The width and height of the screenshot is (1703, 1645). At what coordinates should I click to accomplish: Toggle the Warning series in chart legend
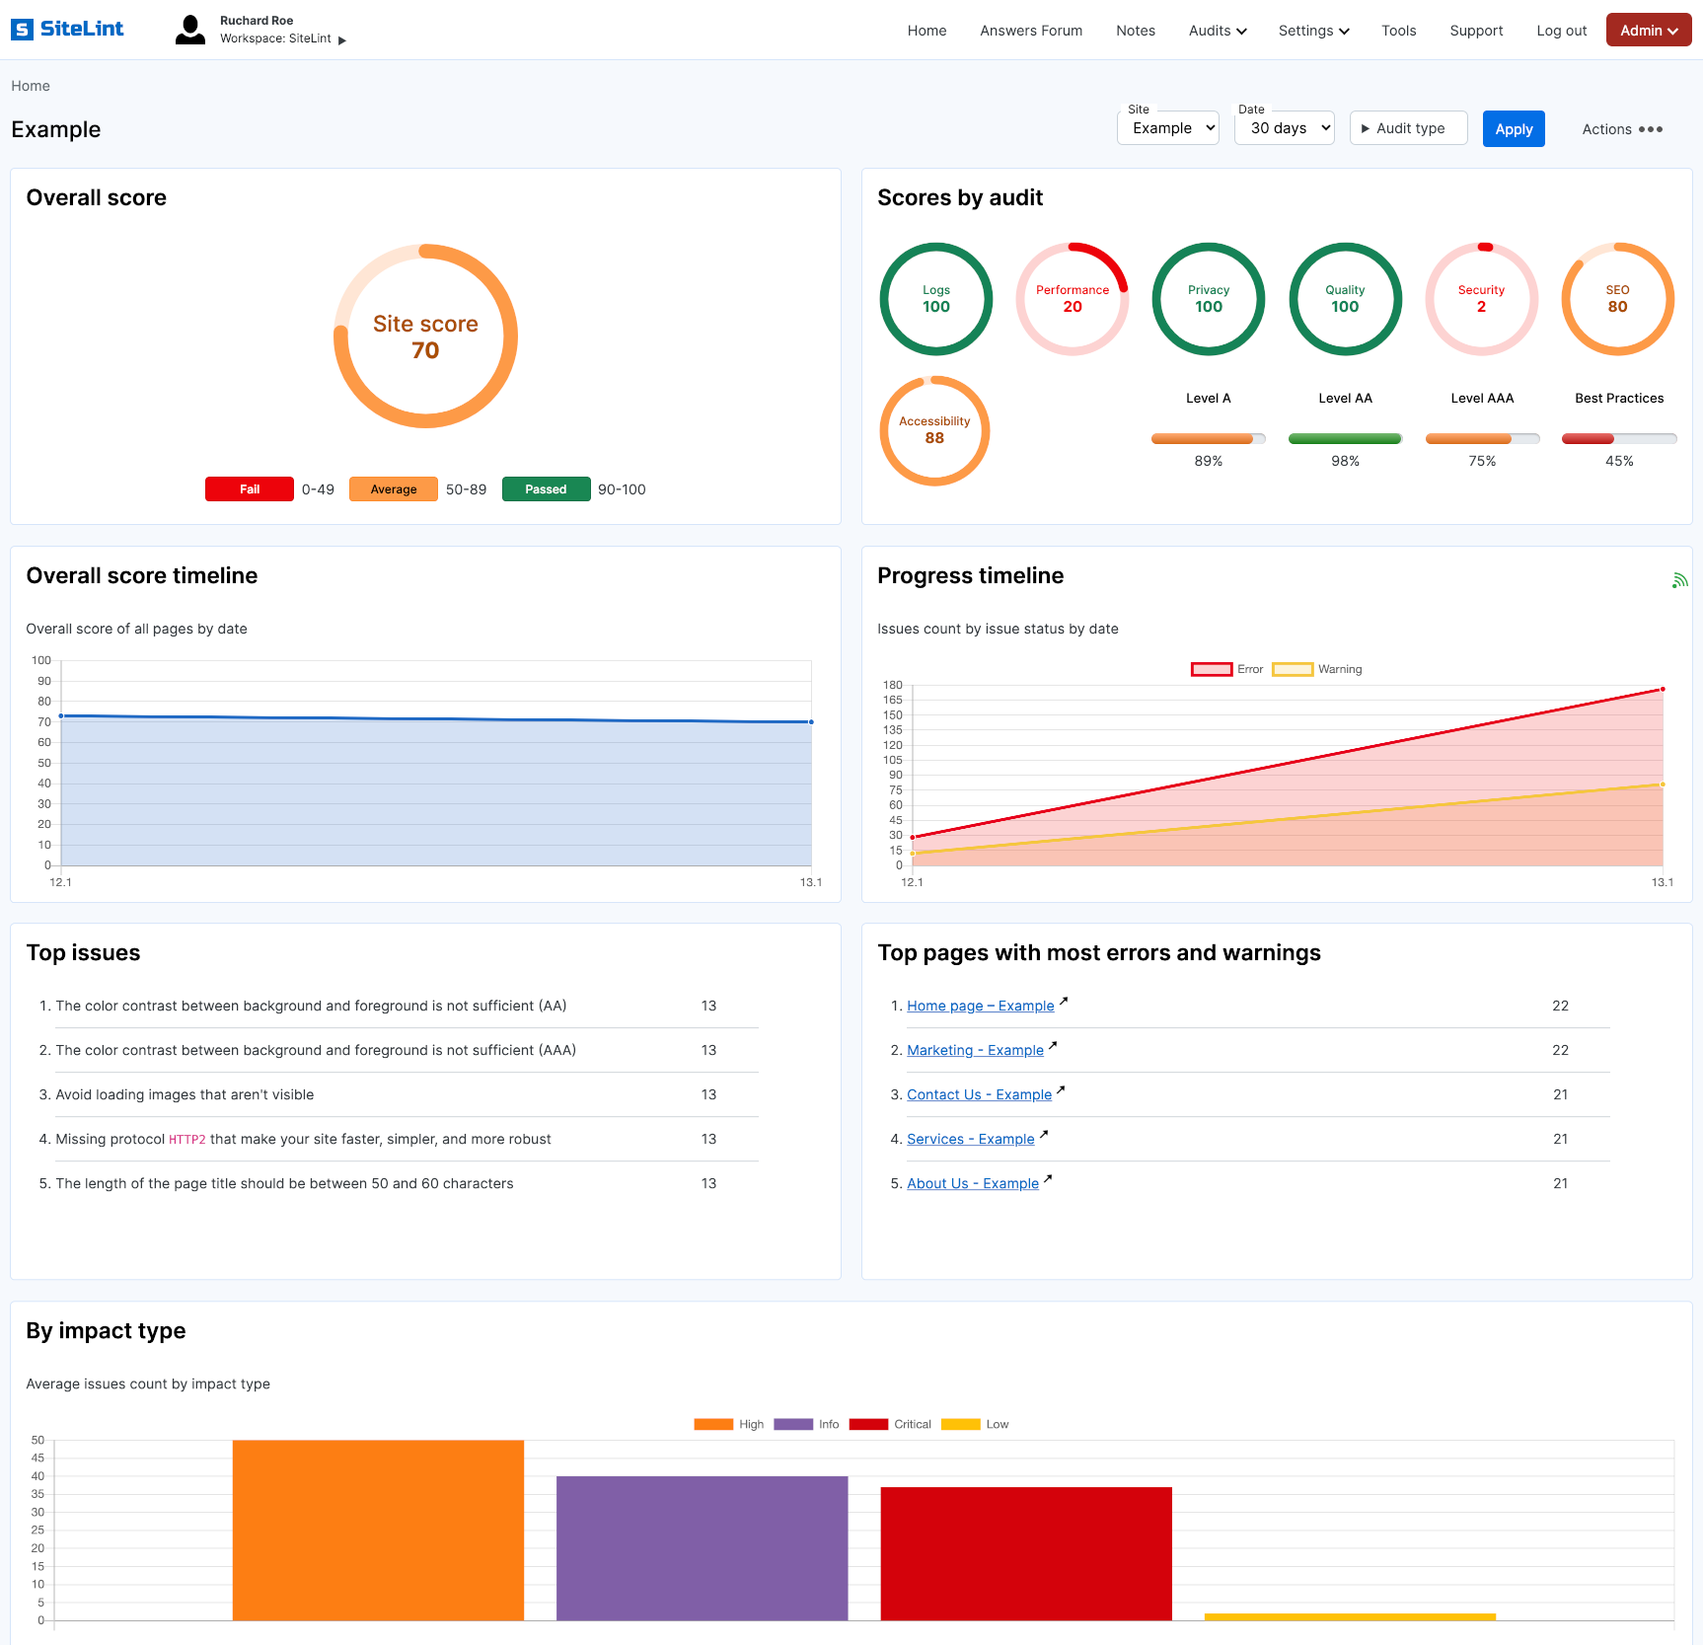point(1317,669)
